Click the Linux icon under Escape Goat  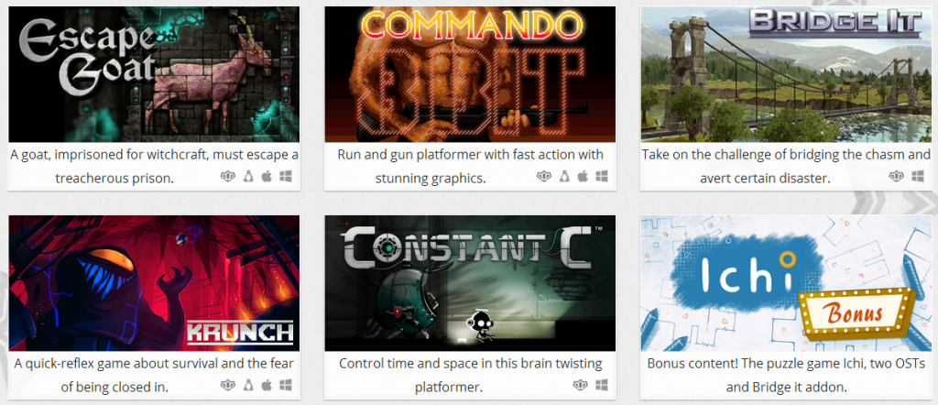pyautogui.click(x=247, y=177)
